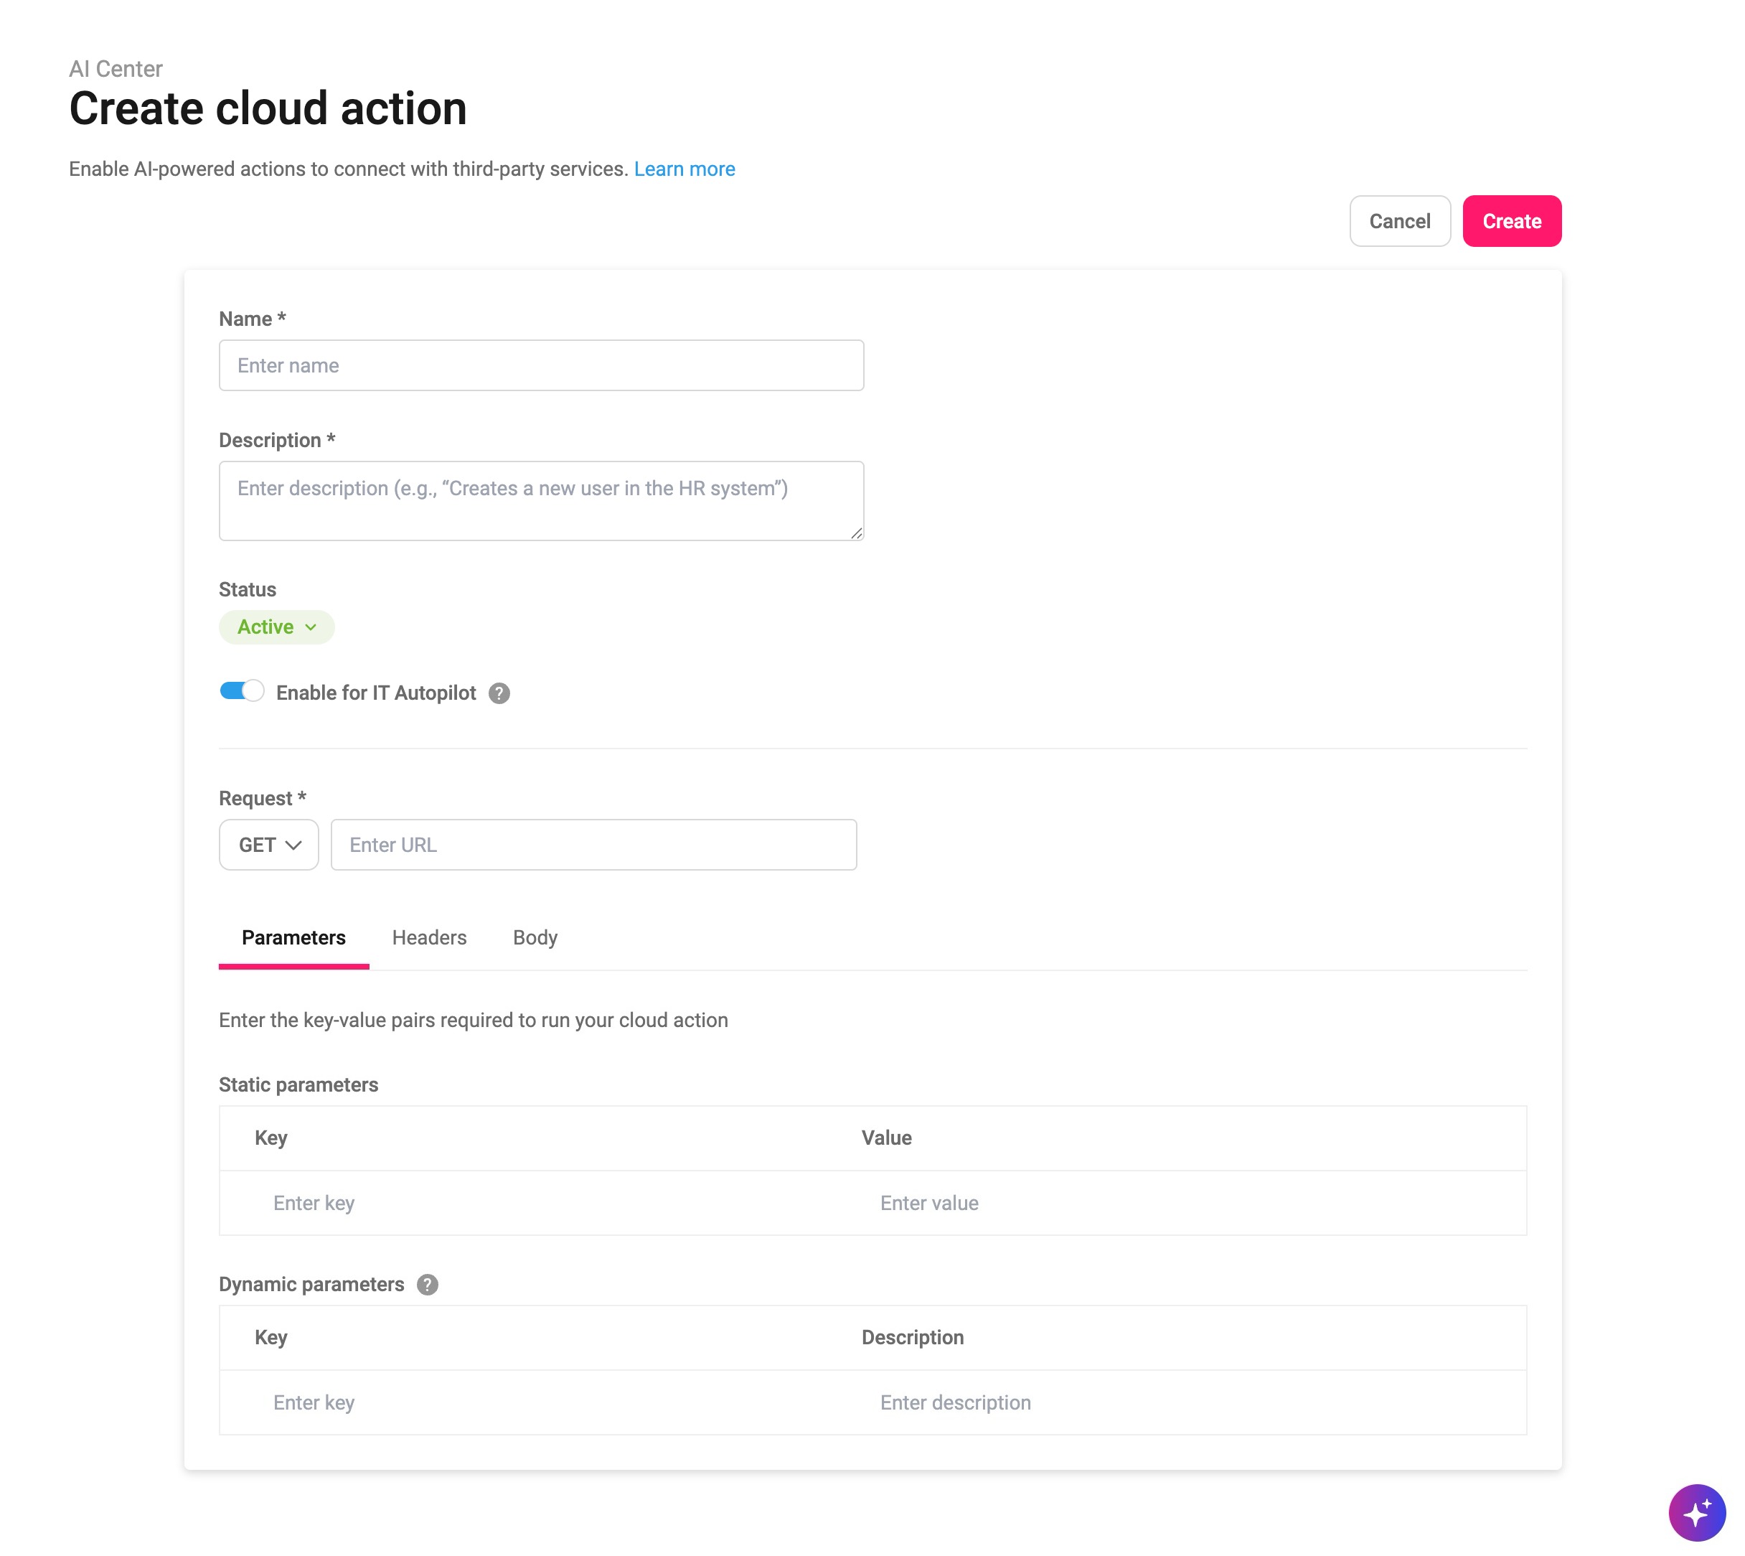Click the Create button
1745x1556 pixels.
pos(1512,222)
